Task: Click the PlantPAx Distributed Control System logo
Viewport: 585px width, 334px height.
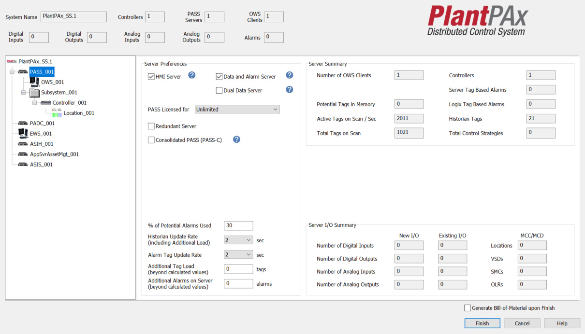Action: (x=477, y=20)
